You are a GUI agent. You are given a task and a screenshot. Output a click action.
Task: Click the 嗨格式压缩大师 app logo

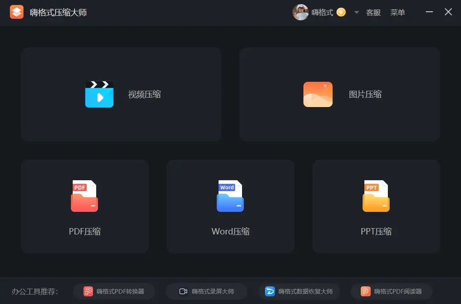pos(17,12)
